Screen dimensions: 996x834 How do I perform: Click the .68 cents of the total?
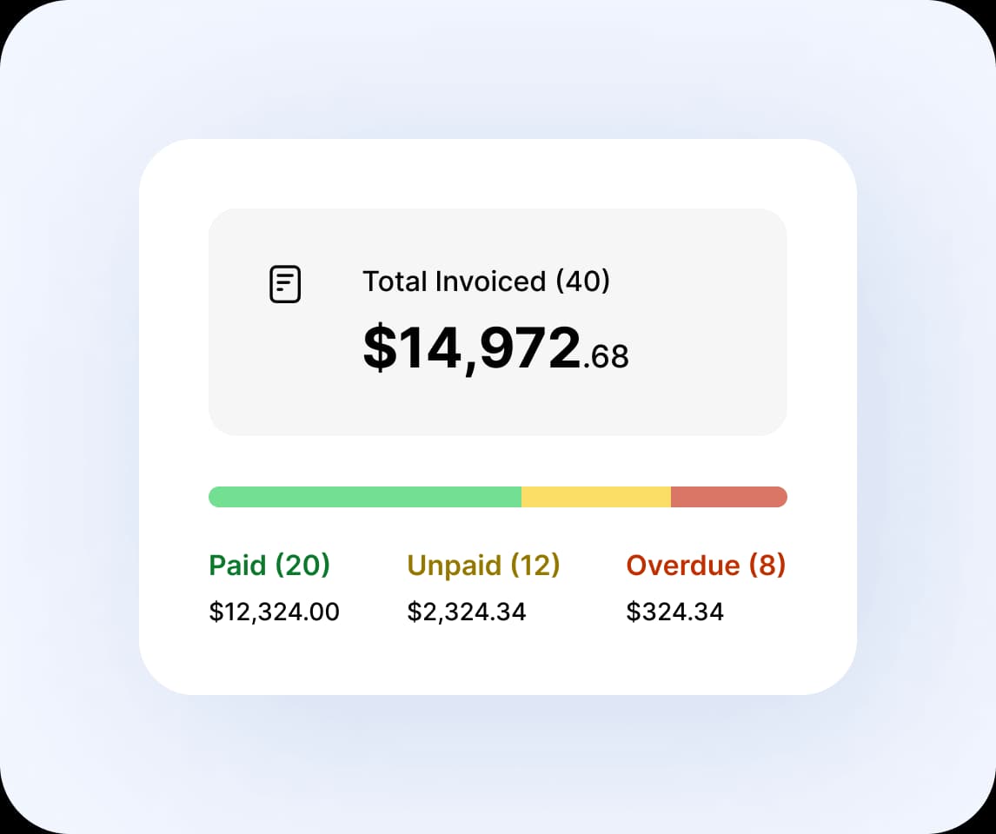(607, 356)
